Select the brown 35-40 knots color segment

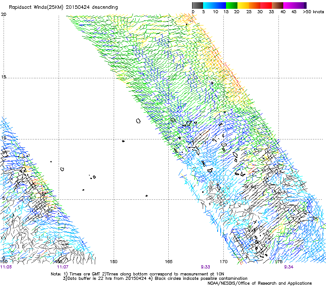click(x=278, y=5)
